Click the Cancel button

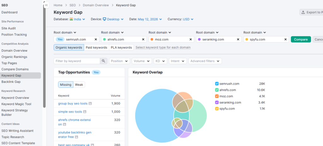318,39
